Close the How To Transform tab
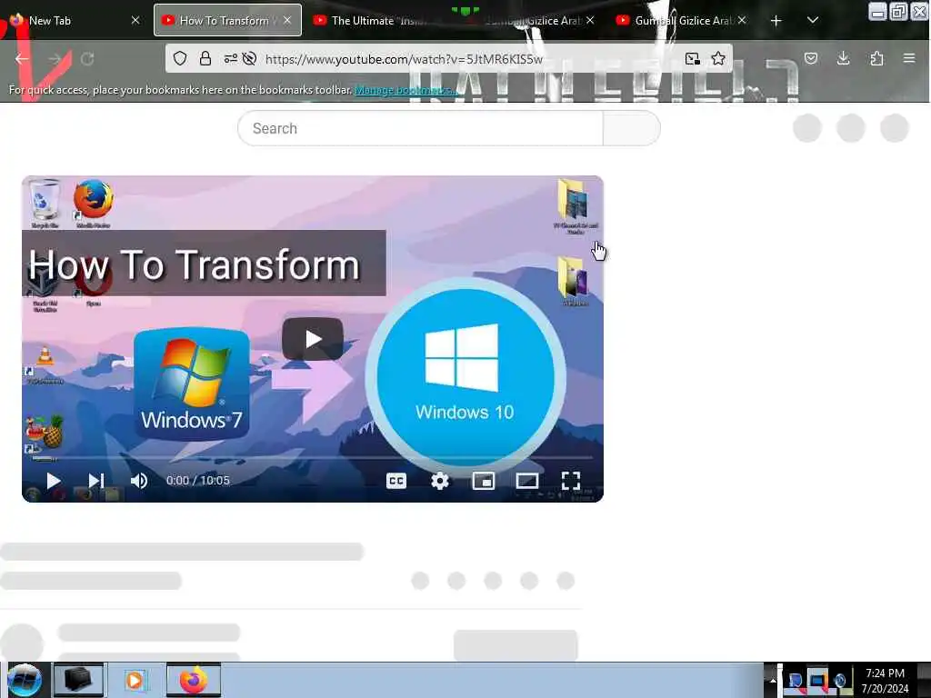The height and width of the screenshot is (698, 931). (x=287, y=20)
